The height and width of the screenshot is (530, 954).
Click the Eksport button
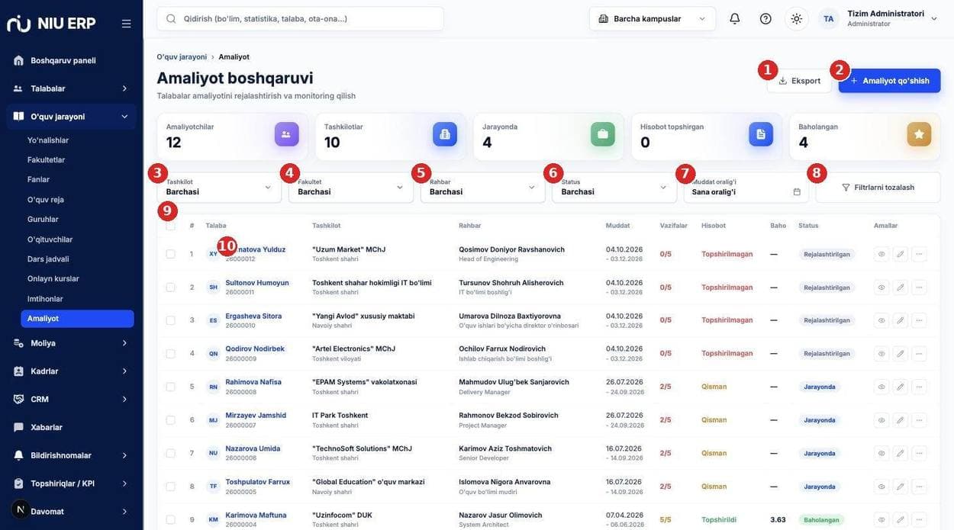click(799, 81)
